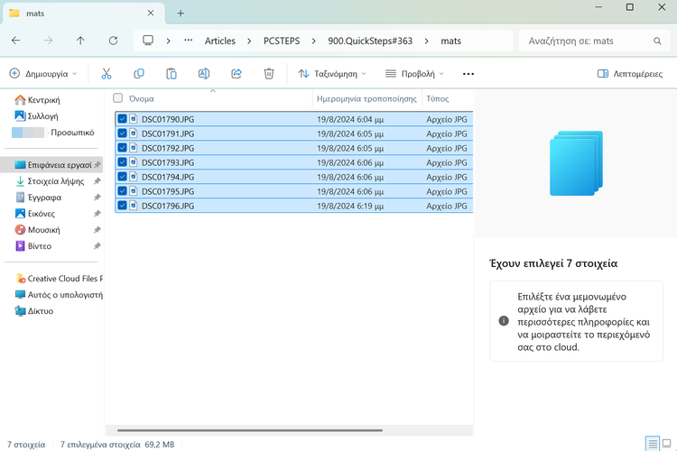Toggle the select-all checkbox in header
The image size is (677, 451).
[x=117, y=98]
